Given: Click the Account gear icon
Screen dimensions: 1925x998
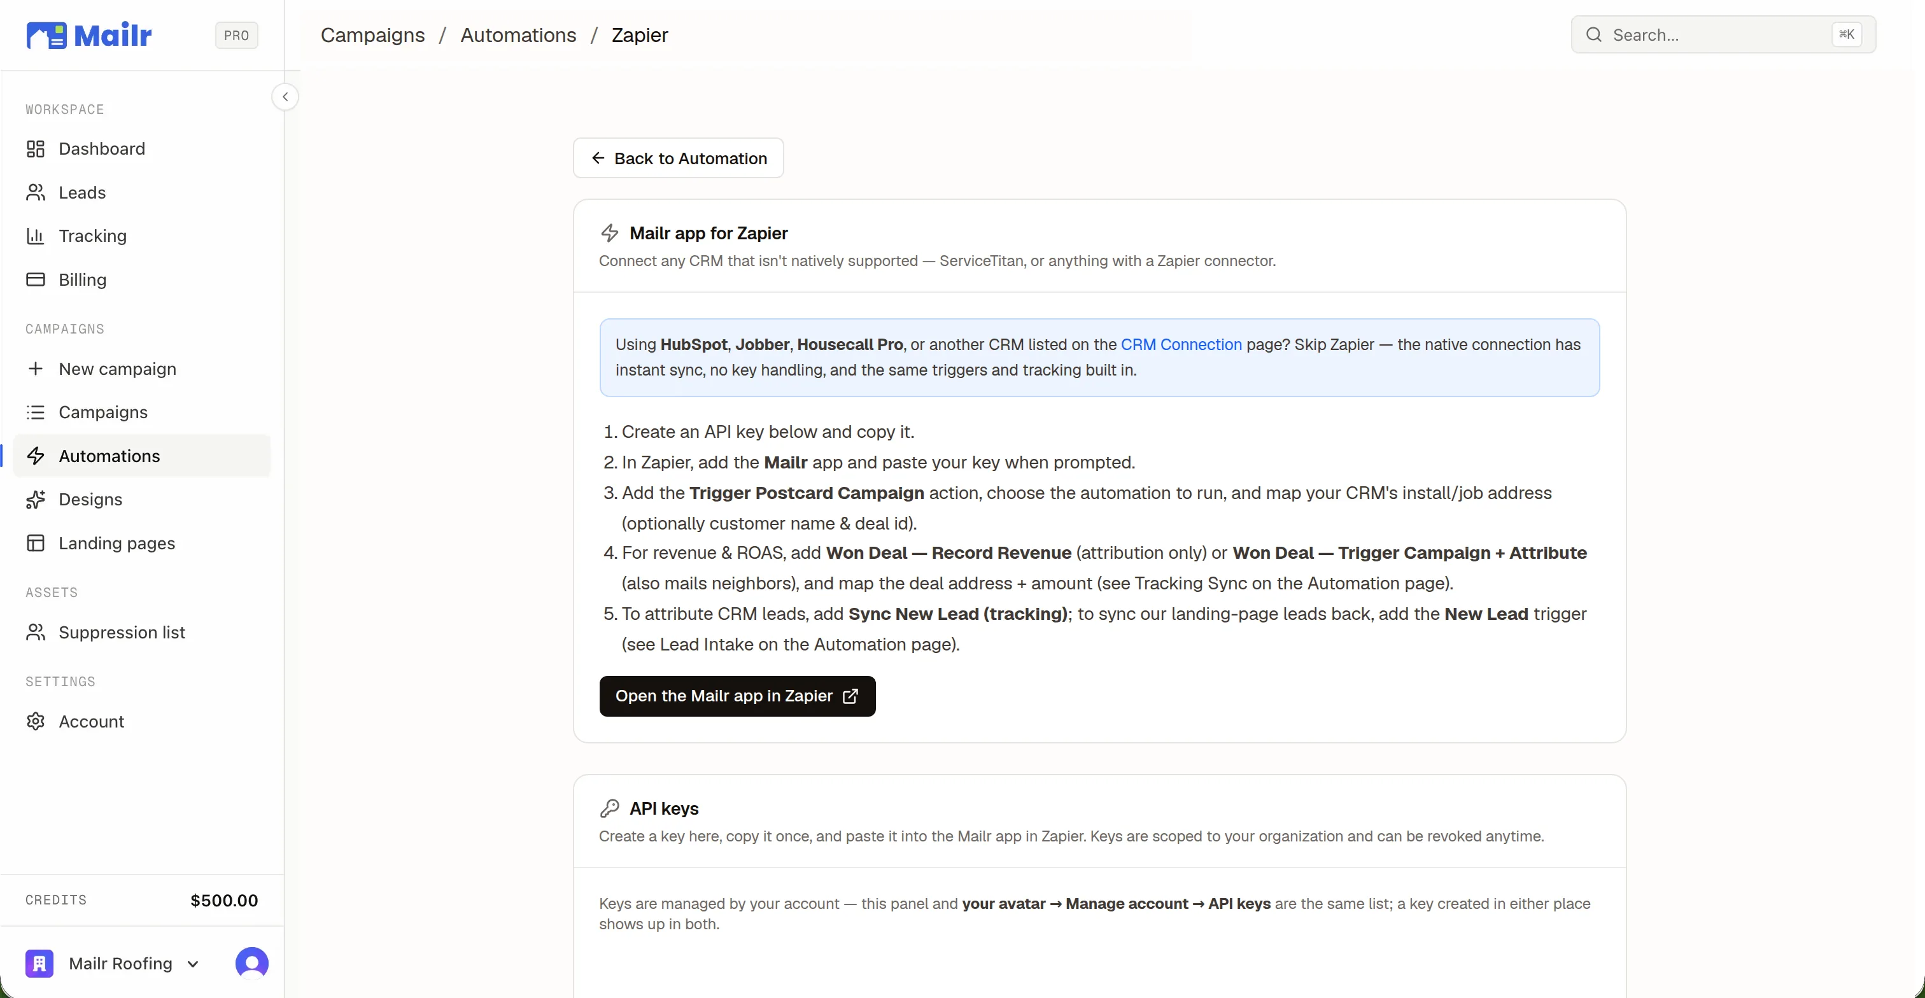Looking at the screenshot, I should pyautogui.click(x=35, y=721).
